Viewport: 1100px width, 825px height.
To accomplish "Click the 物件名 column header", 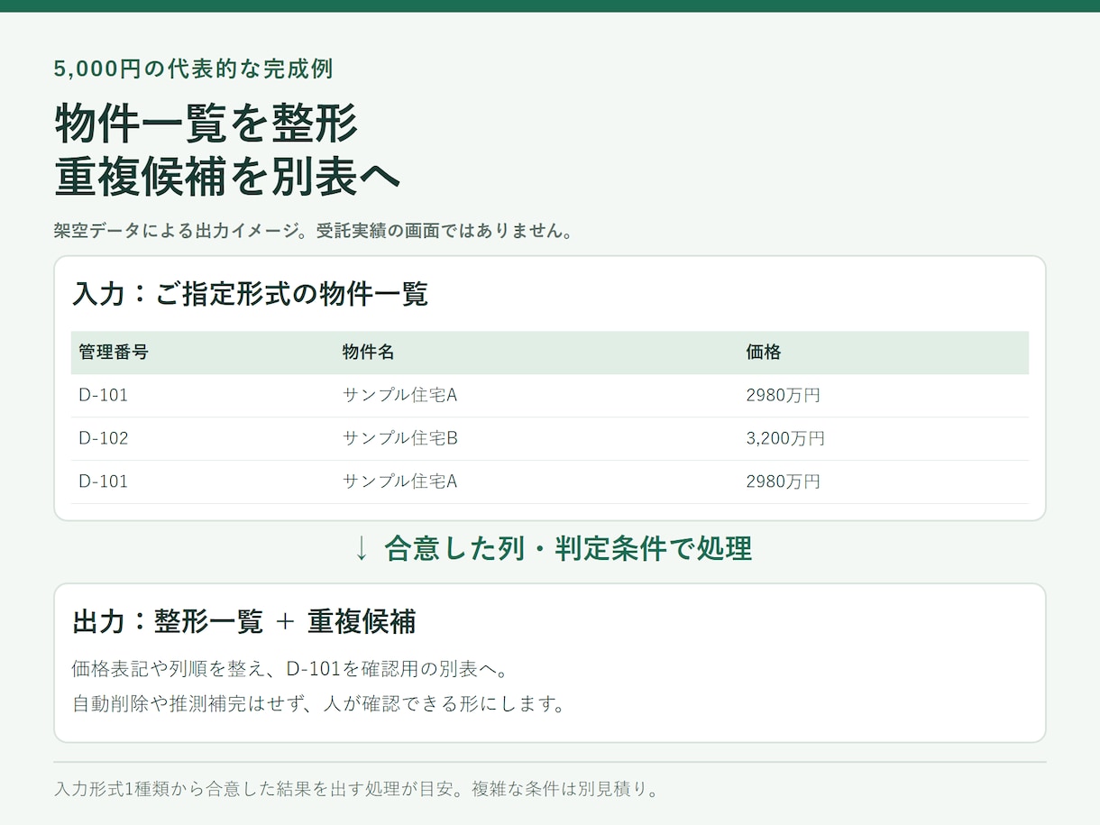I will 368,353.
